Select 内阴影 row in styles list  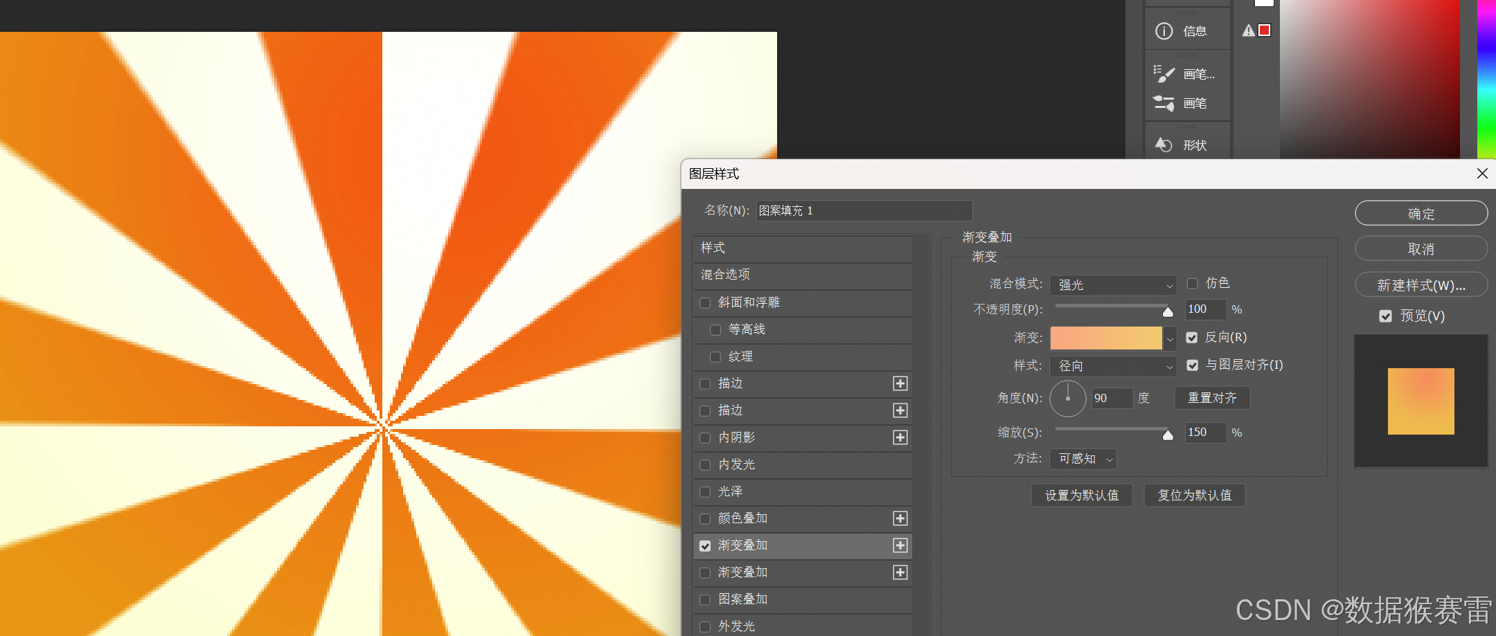803,437
